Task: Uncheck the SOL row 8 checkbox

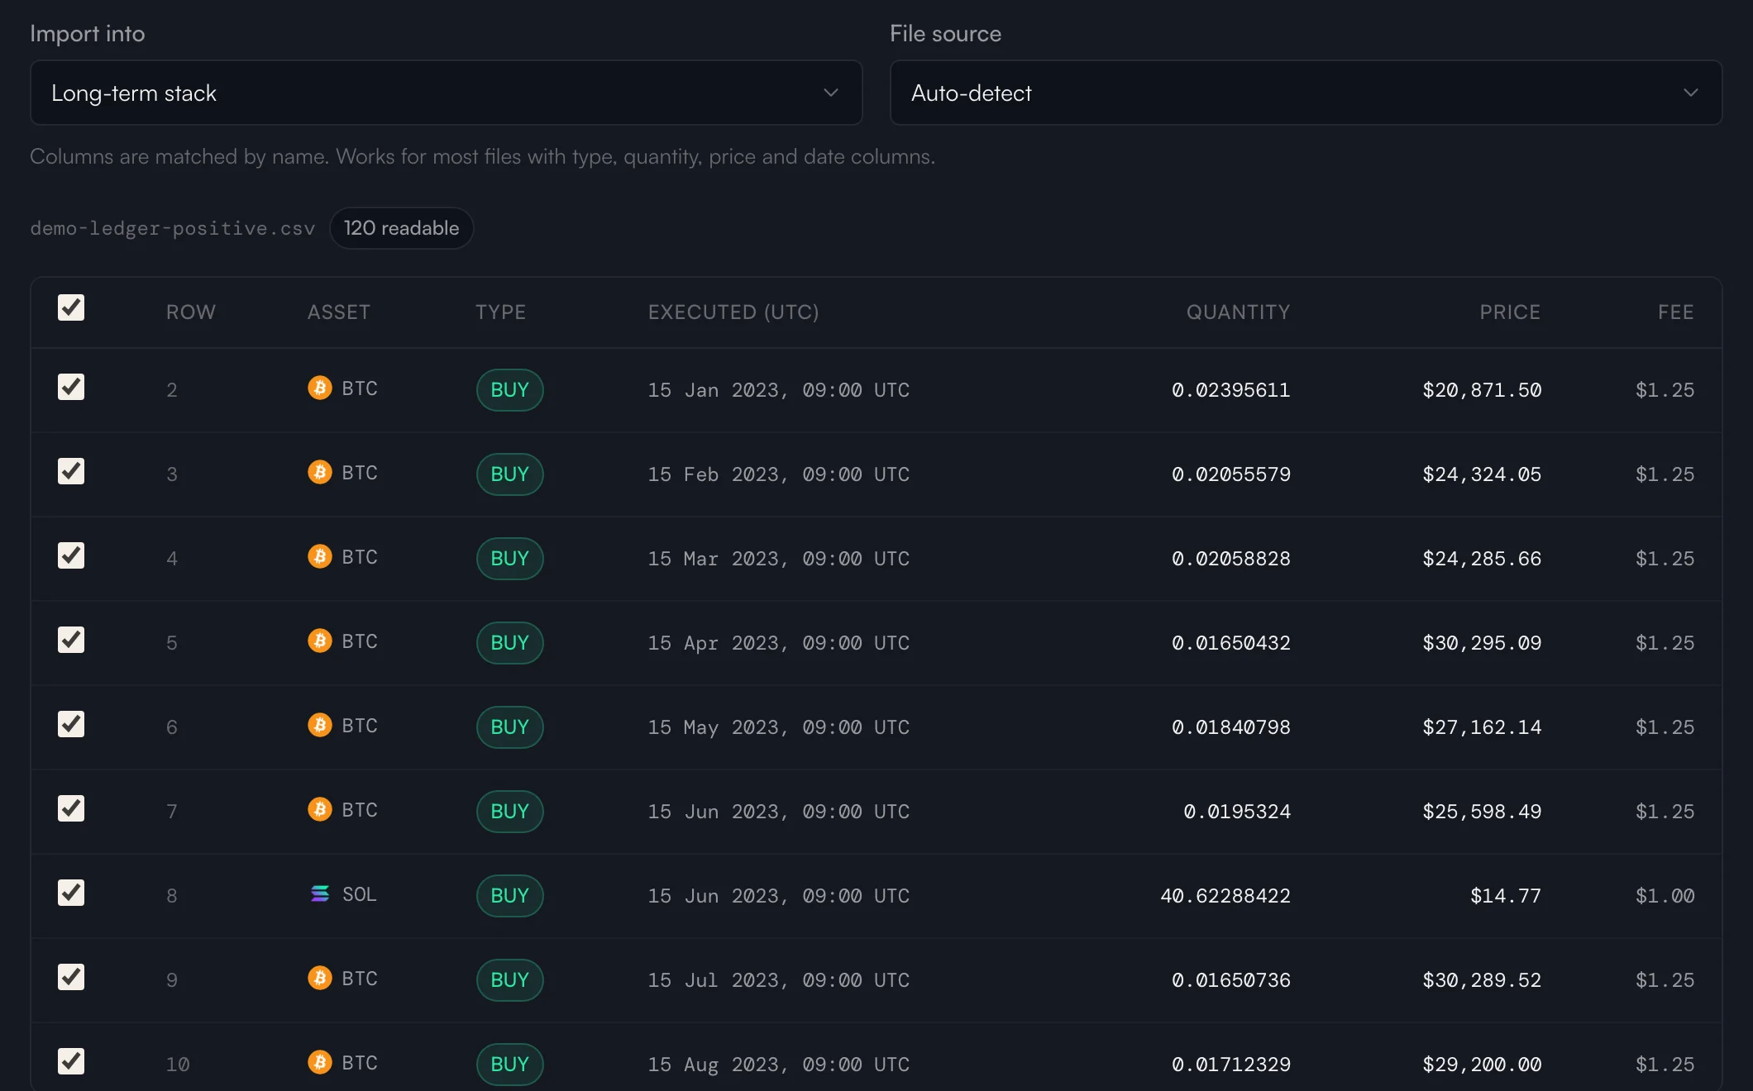Action: 71,893
